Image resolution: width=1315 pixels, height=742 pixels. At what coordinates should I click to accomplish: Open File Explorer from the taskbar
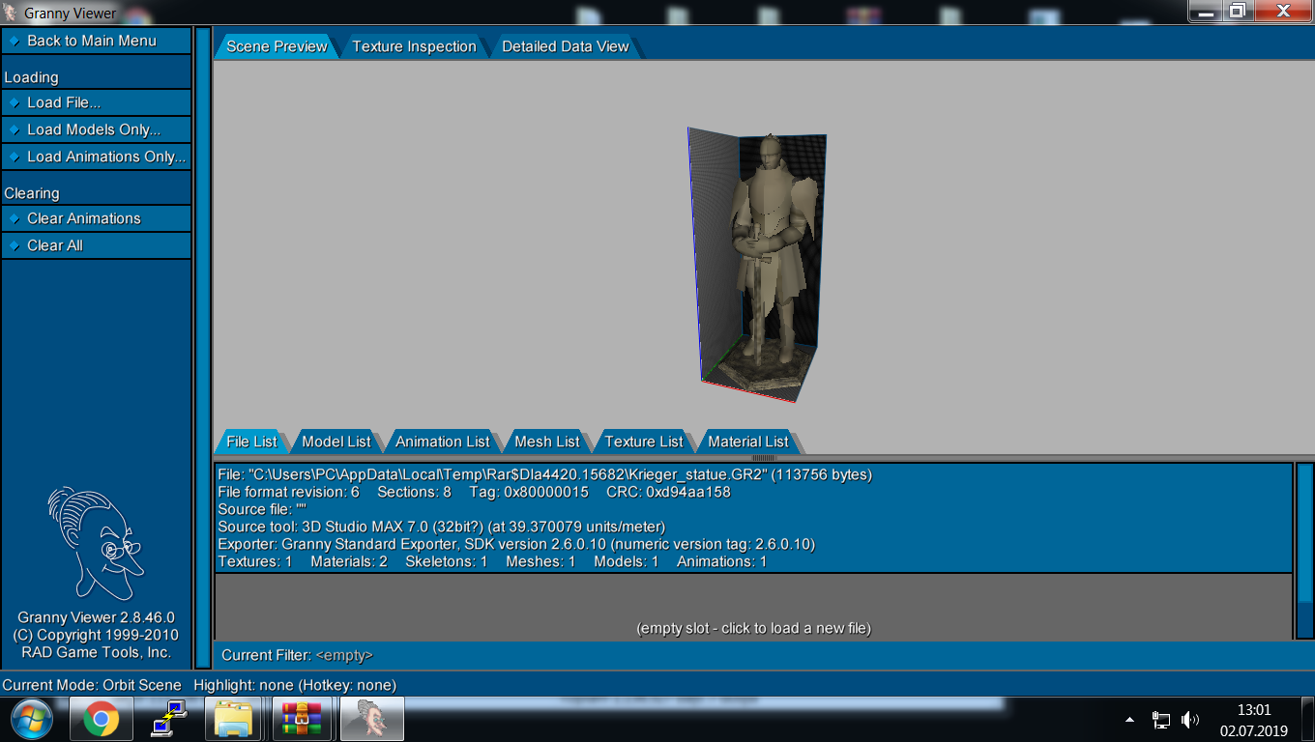[234, 719]
